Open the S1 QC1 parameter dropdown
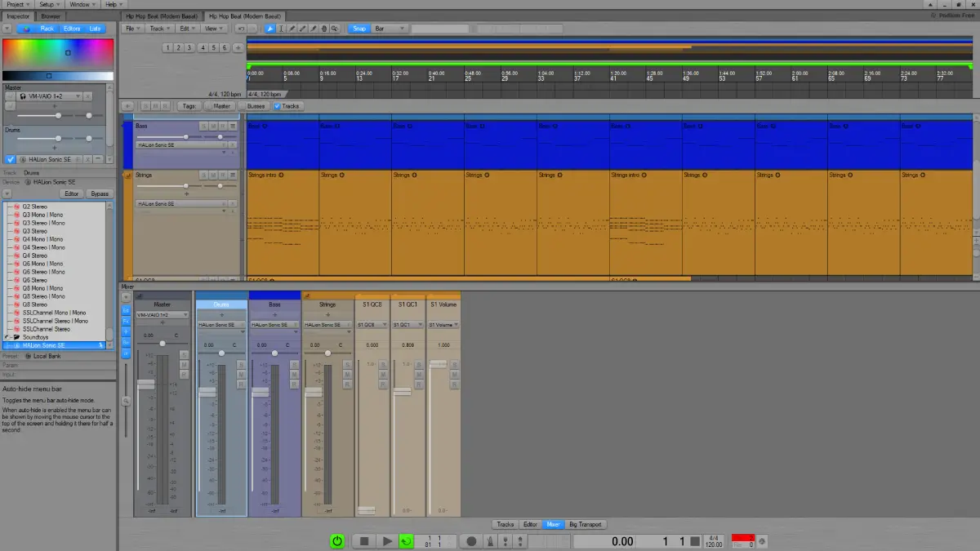980x551 pixels. click(x=408, y=324)
